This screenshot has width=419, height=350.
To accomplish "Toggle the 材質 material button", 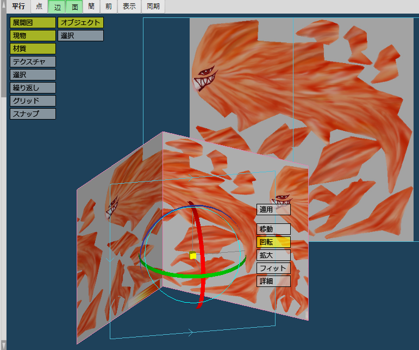I will coord(33,48).
